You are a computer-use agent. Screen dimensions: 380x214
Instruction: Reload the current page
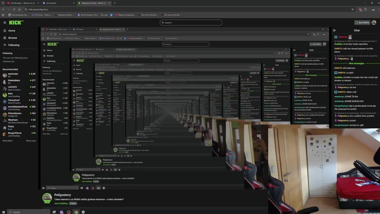point(14,9)
